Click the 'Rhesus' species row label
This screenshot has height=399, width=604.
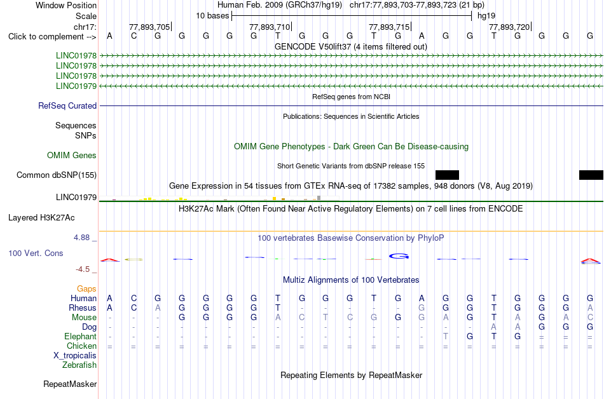pyautogui.click(x=83, y=308)
